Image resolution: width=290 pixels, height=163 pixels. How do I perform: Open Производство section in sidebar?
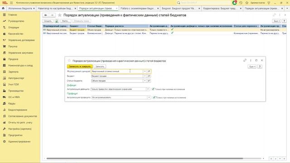click(x=16, y=91)
